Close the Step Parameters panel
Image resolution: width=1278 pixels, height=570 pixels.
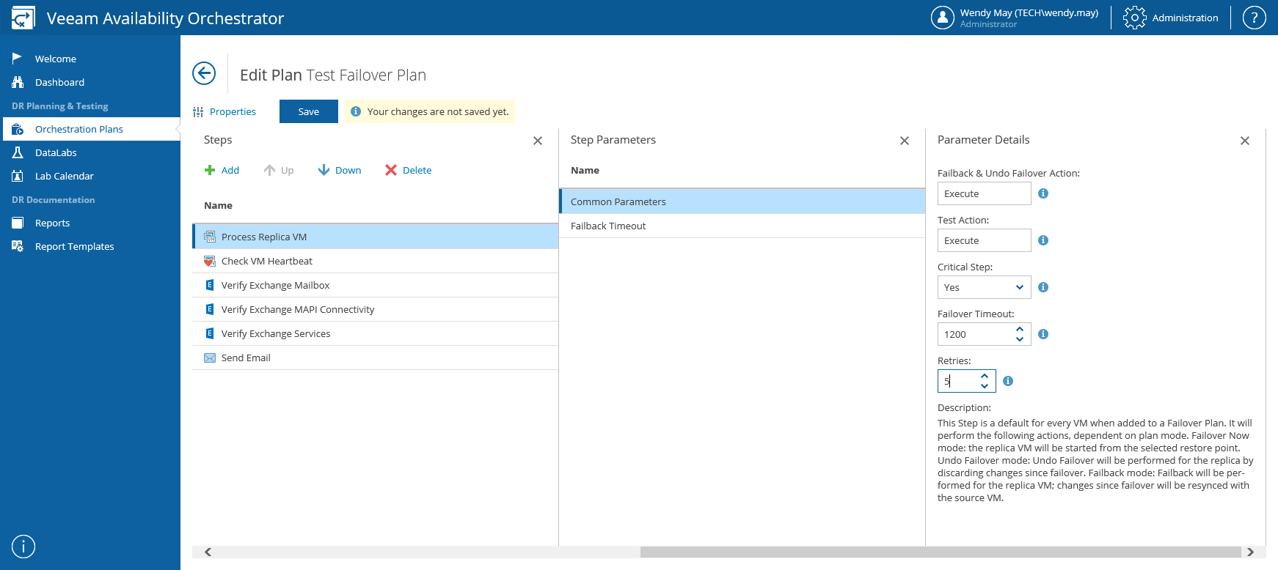coord(905,141)
